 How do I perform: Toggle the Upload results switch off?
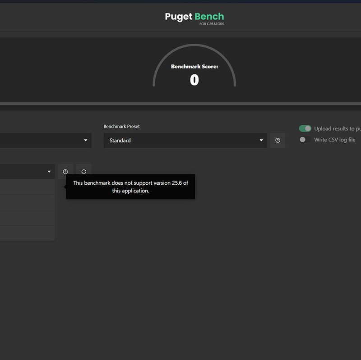[x=305, y=128]
